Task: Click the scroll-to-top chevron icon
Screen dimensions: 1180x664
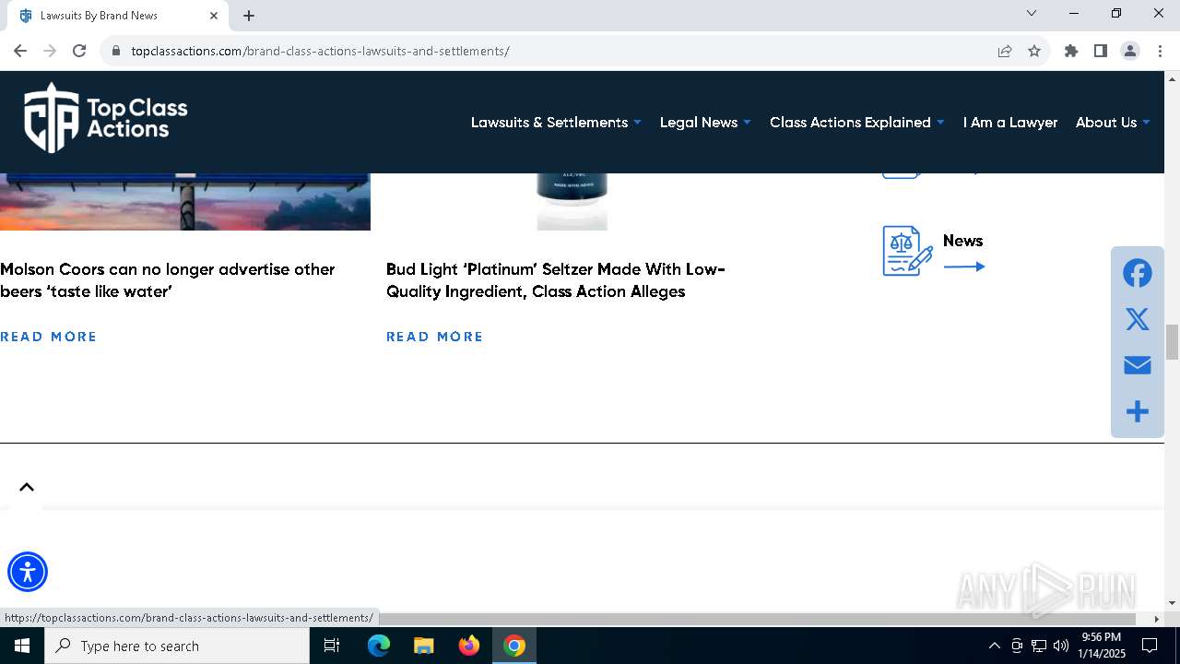Action: pyautogui.click(x=27, y=487)
